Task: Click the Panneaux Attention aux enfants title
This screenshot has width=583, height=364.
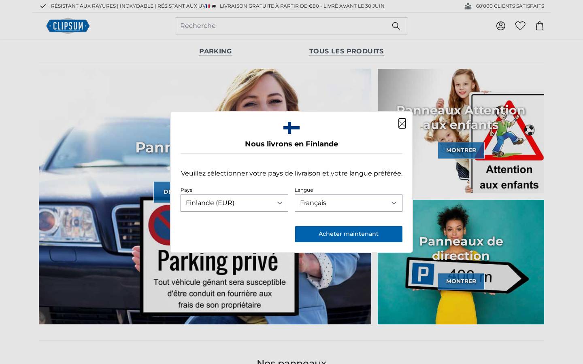Action: [x=461, y=117]
